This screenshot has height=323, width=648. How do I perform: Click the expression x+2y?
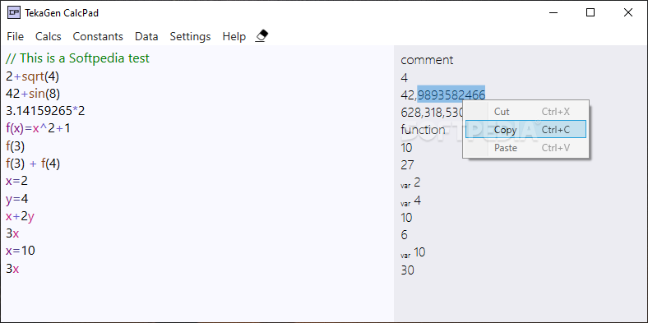[21, 216]
